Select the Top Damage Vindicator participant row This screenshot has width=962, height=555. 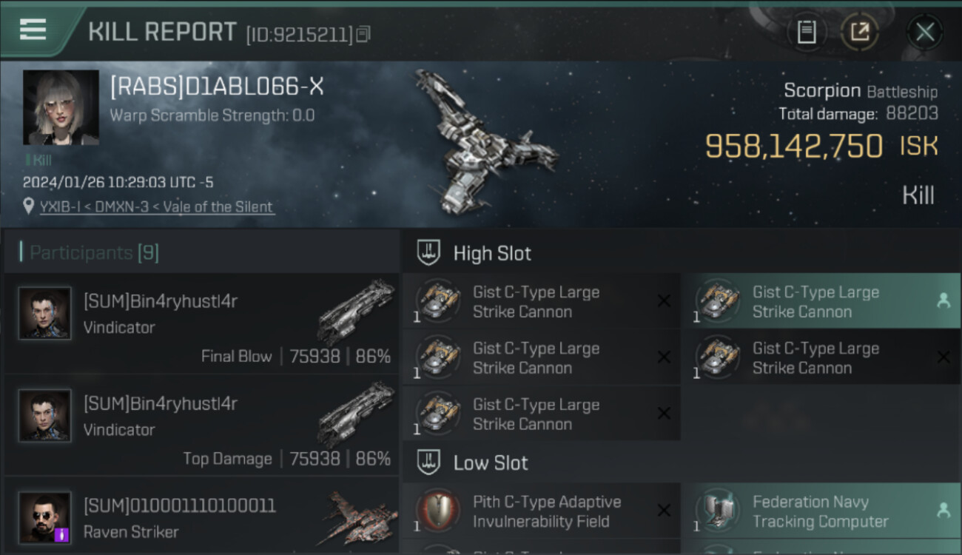click(x=201, y=425)
